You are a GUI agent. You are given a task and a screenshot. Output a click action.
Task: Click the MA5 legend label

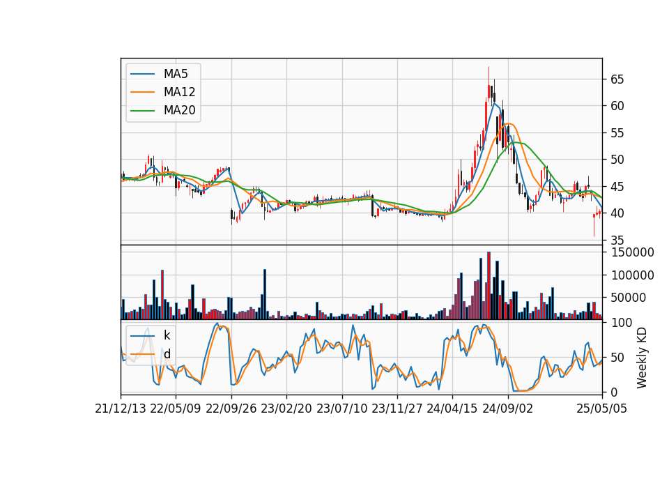pos(176,74)
